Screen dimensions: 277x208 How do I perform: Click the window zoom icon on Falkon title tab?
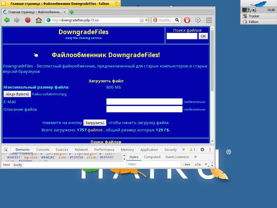[117, 3]
